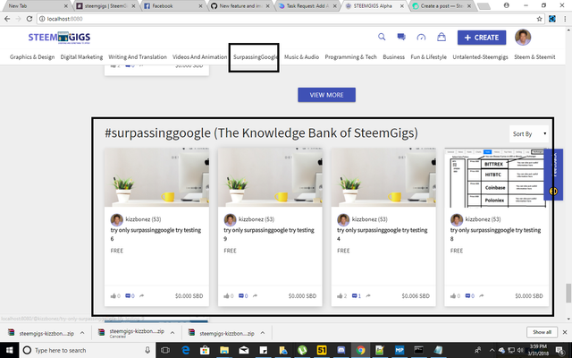Open the 'try only surpassinggoogle try testing 9' title
Screen dimensions: 572x358
(269, 234)
